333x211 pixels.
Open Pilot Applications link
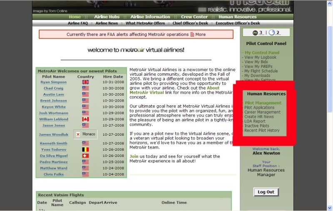(259, 108)
